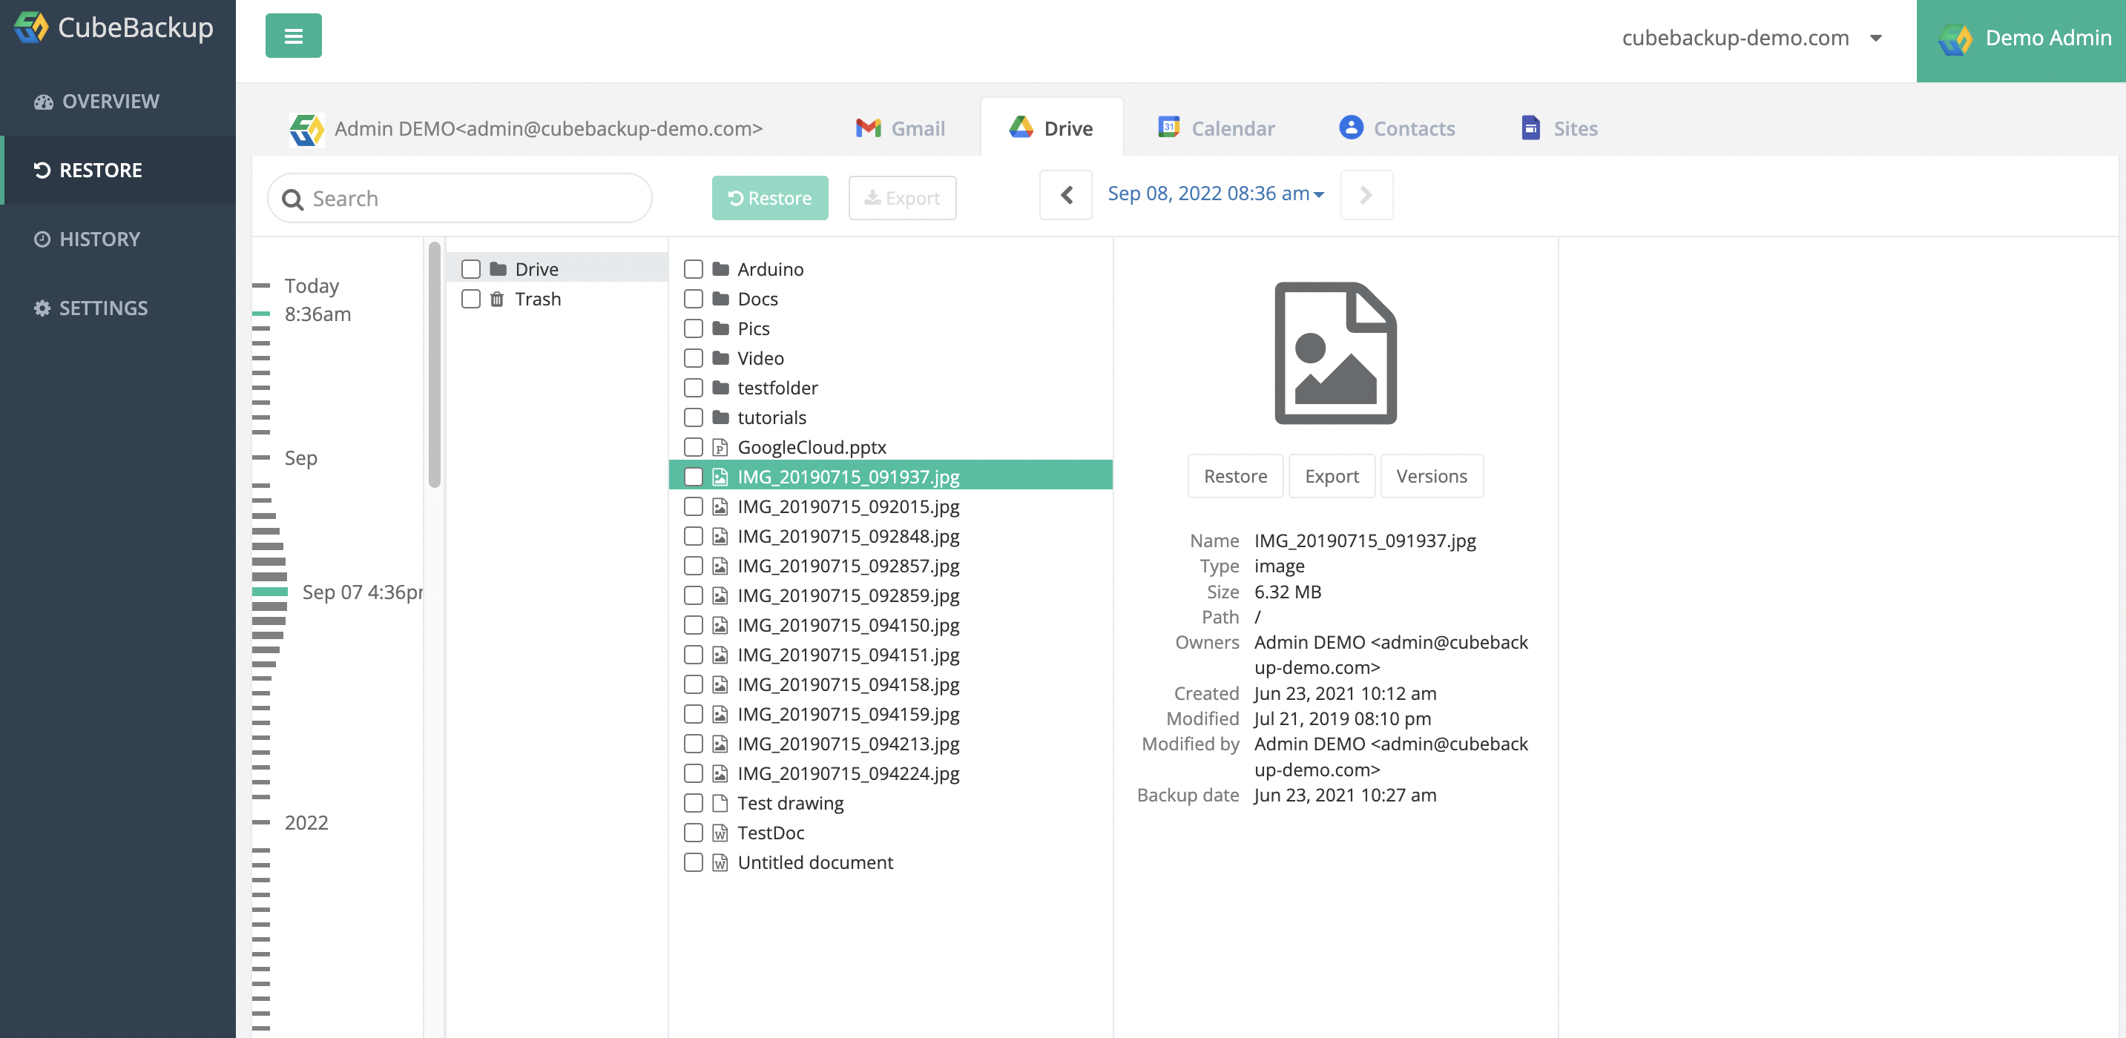Image resolution: width=2126 pixels, height=1038 pixels.
Task: Click the back arrow to previous backup
Action: click(x=1067, y=194)
